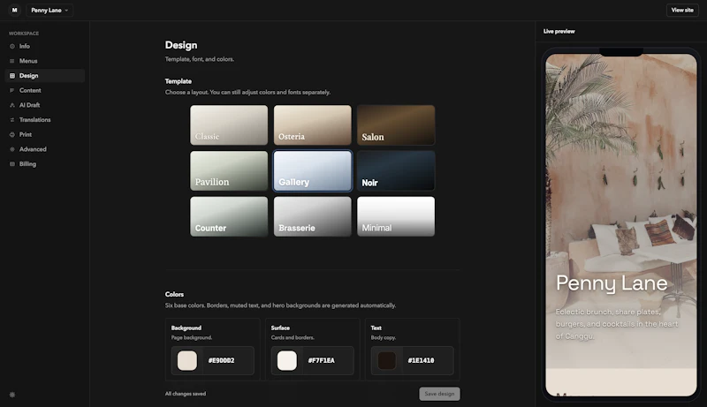
Task: Open the Penny Lane workspace dropdown
Action: point(49,10)
